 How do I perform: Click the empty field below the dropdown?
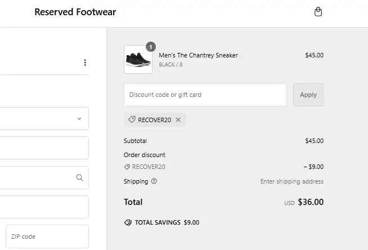tap(44, 148)
